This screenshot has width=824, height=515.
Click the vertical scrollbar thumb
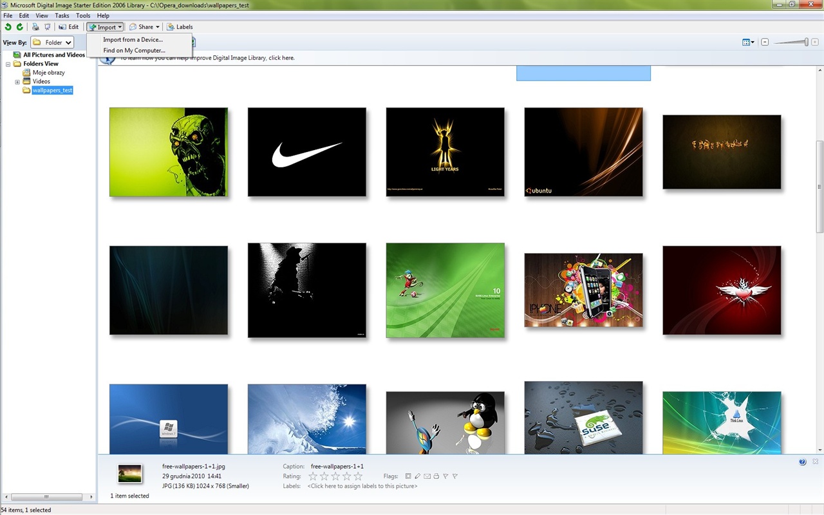click(x=819, y=187)
